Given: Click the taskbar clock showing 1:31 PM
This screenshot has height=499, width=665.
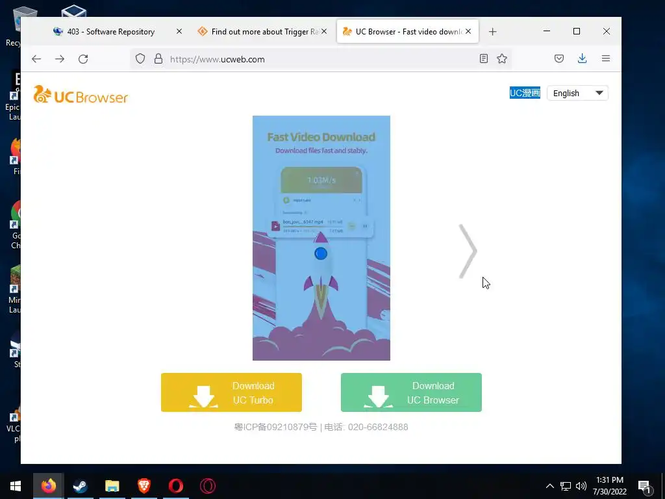Looking at the screenshot, I should click(x=609, y=486).
